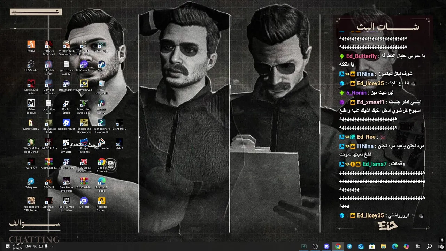446x251 pixels.
Task: Select the Marvel Rivals desktop icon
Action: [84, 86]
